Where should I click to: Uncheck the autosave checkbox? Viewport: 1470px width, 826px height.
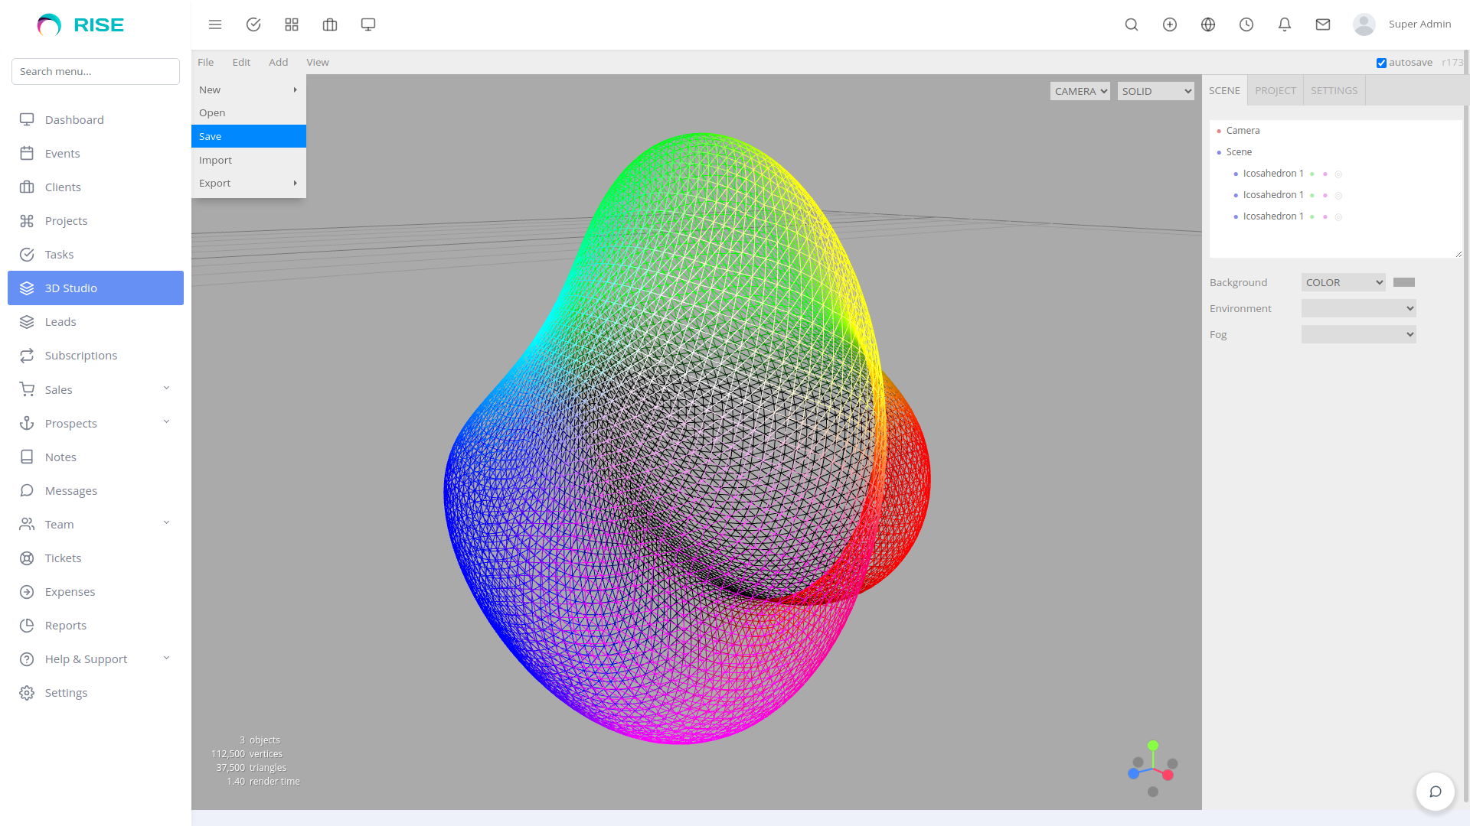1382,63
